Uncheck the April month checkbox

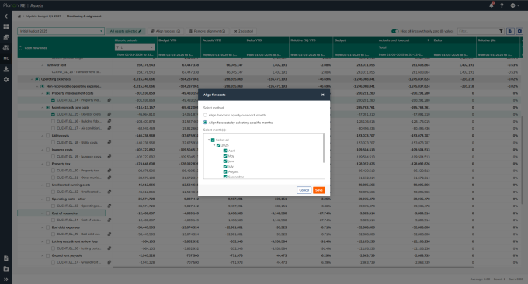(225, 151)
